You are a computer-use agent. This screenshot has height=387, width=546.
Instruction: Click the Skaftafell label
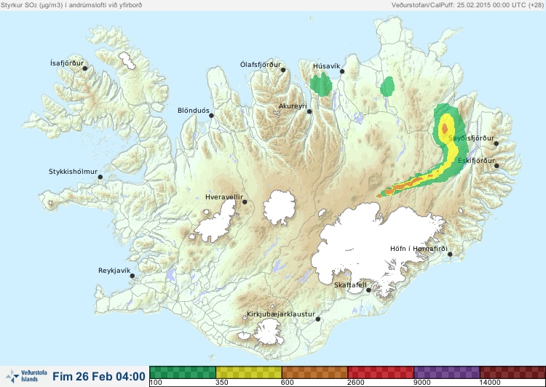(x=350, y=285)
